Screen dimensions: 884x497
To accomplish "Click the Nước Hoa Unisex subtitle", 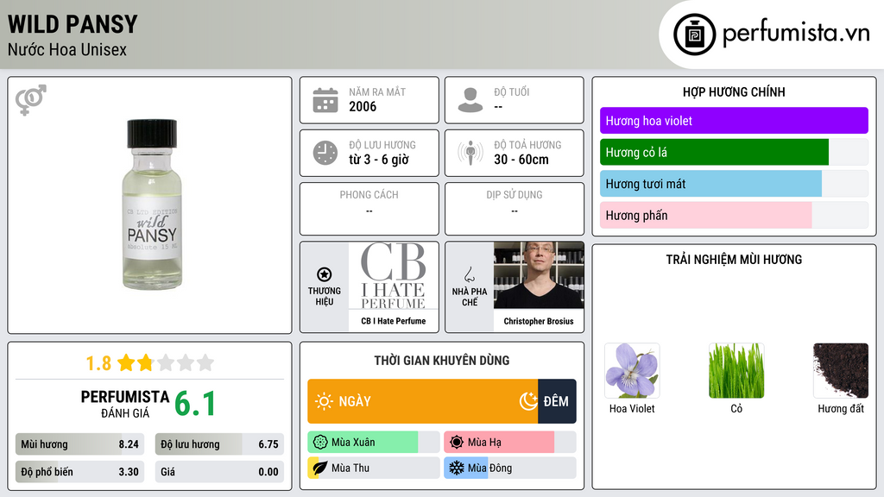I will tap(67, 49).
